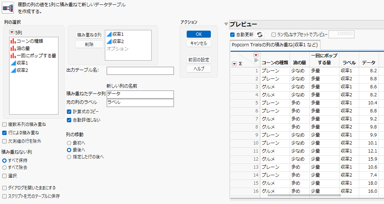Open the red triangle menu beside 5列
The height and width of the screenshot is (204, 384).
(12, 32)
